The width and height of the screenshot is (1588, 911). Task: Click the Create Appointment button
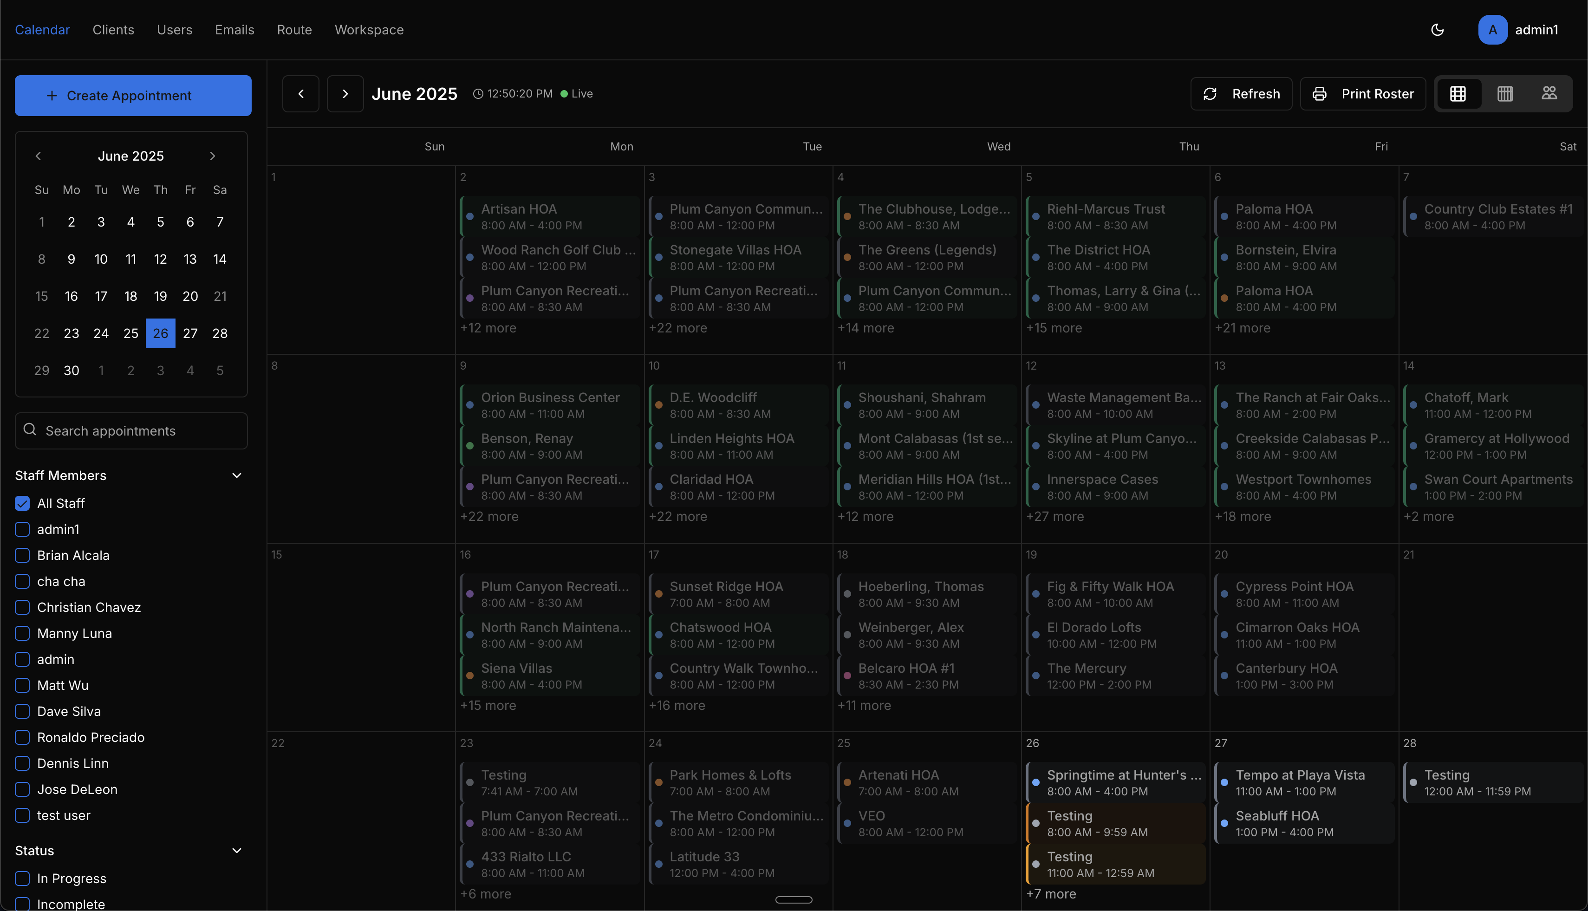(133, 96)
